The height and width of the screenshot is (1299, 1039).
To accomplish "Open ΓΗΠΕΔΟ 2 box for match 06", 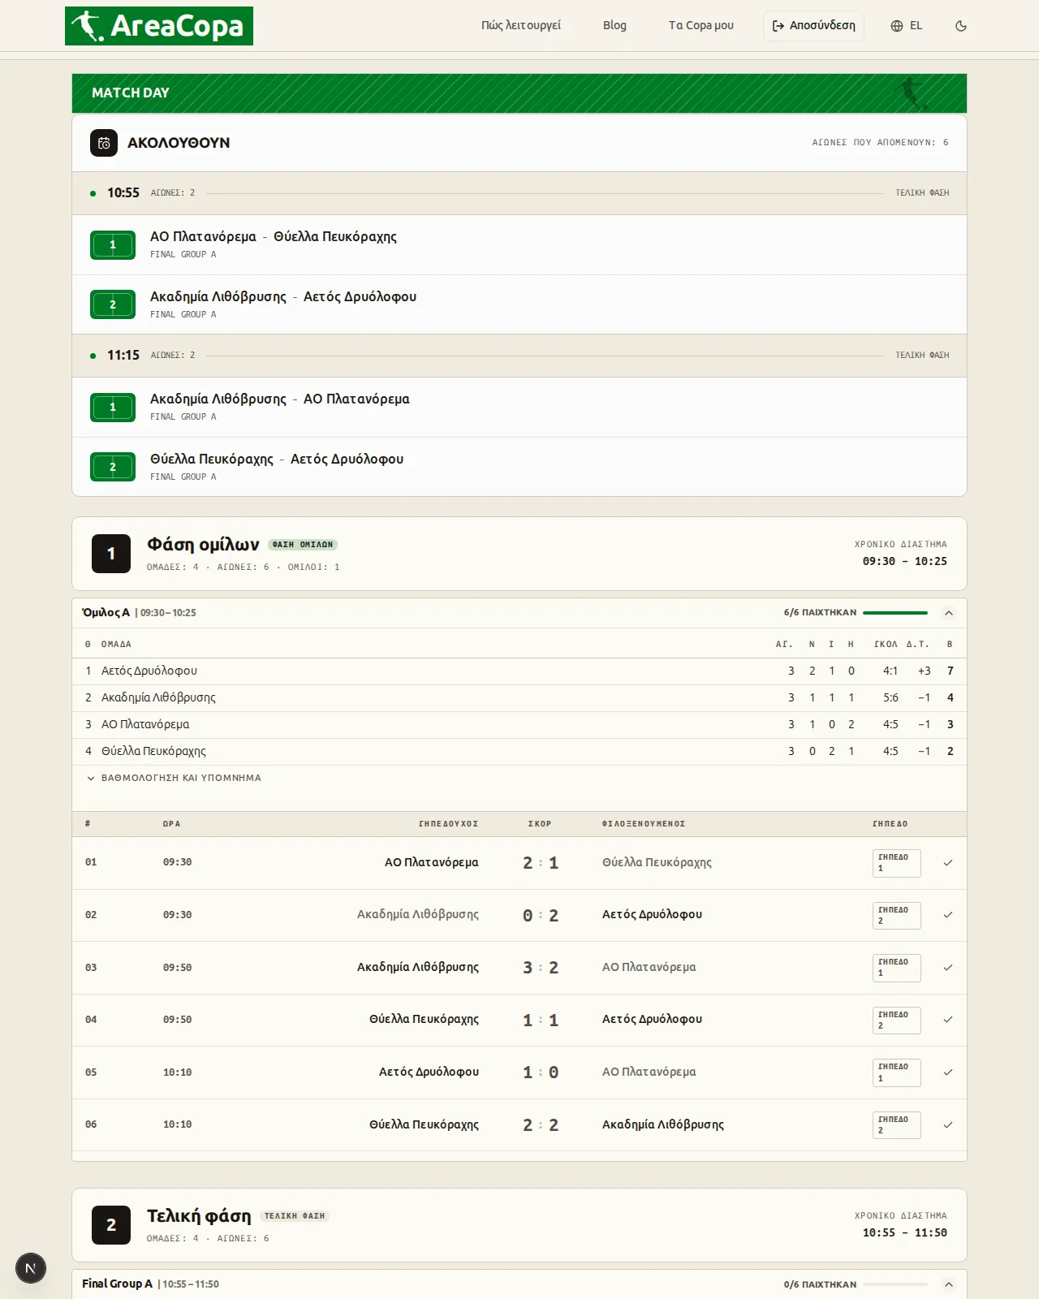I will 897,1125.
